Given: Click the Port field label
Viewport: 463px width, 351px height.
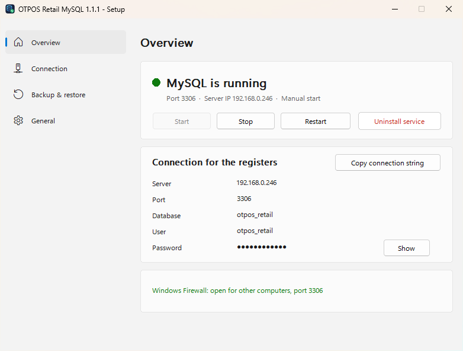Looking at the screenshot, I should pyautogui.click(x=159, y=200).
